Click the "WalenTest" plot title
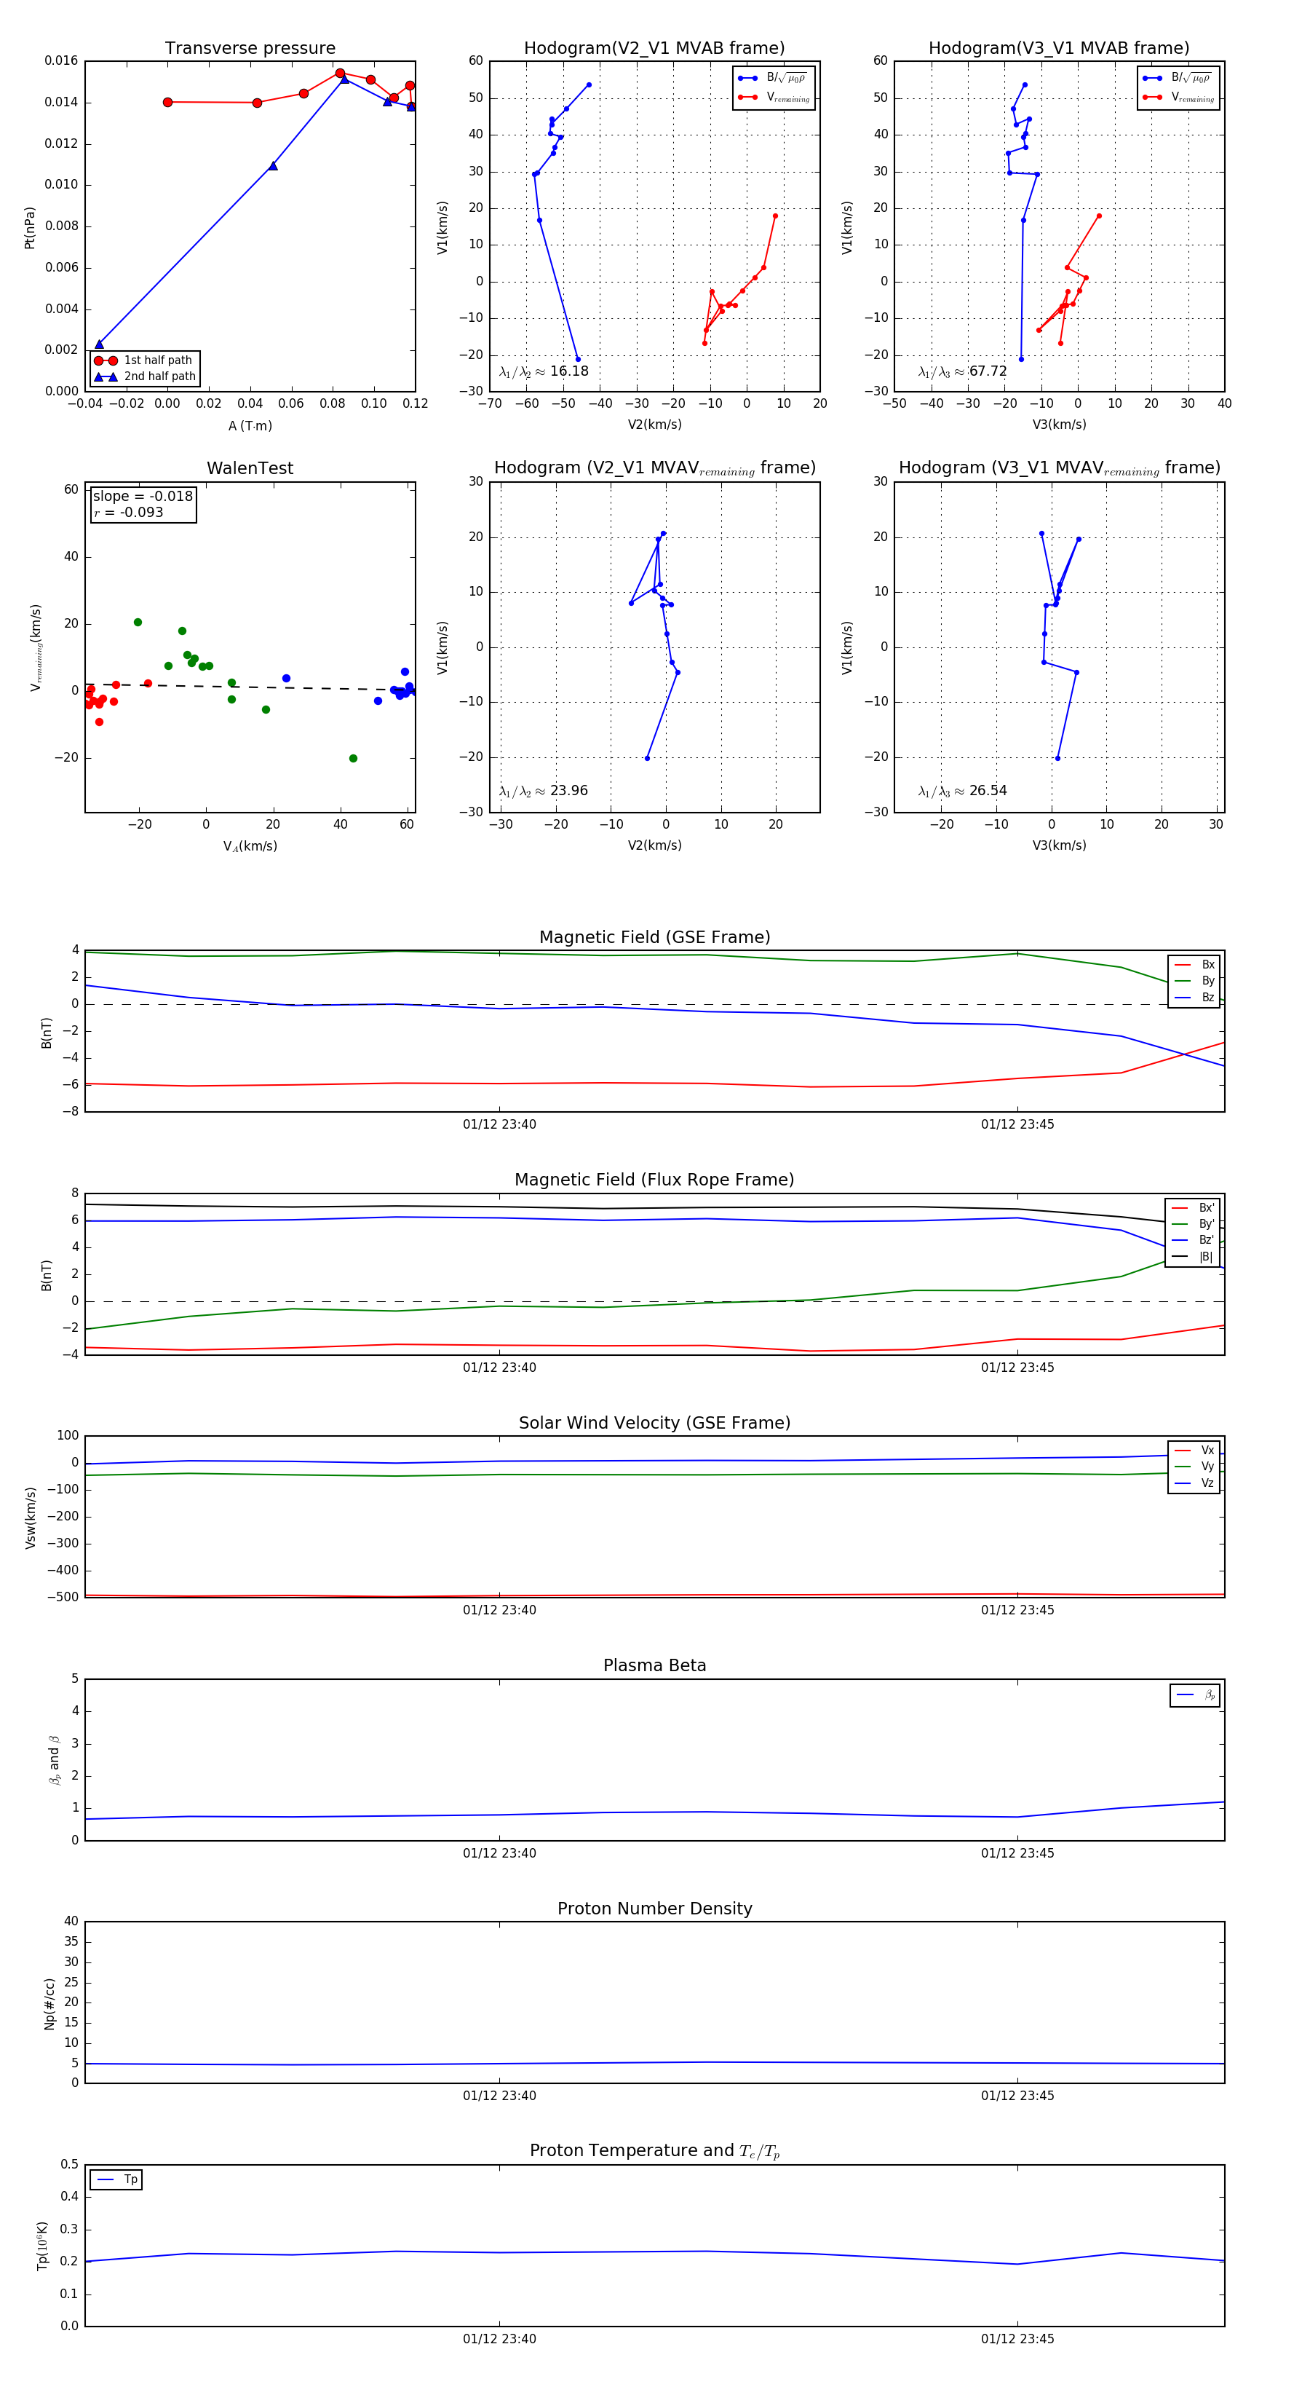 pos(250,468)
